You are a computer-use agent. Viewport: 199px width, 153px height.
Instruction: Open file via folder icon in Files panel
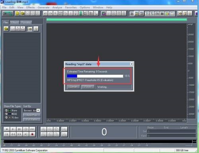[6, 29]
